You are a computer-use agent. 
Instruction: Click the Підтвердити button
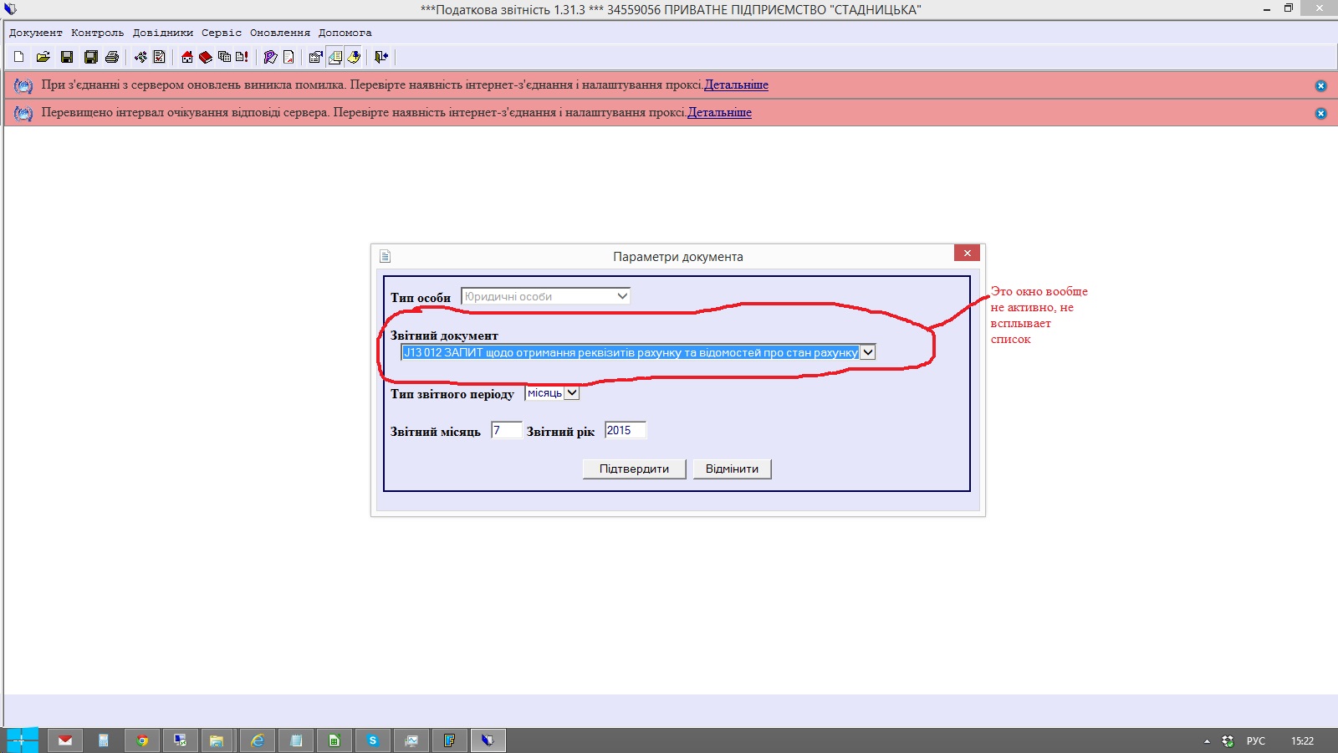(634, 469)
